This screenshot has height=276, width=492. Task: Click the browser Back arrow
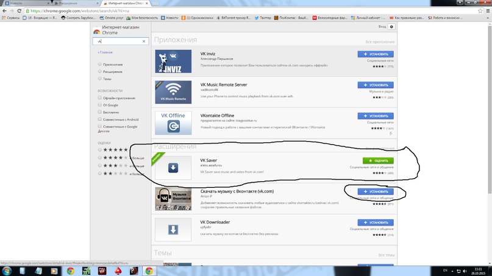point(4,11)
